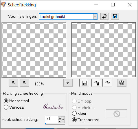This screenshot has height=129, width=138.
Task: Zoom in the preview with magnifier plus
Action: pyautogui.click(x=25, y=83)
